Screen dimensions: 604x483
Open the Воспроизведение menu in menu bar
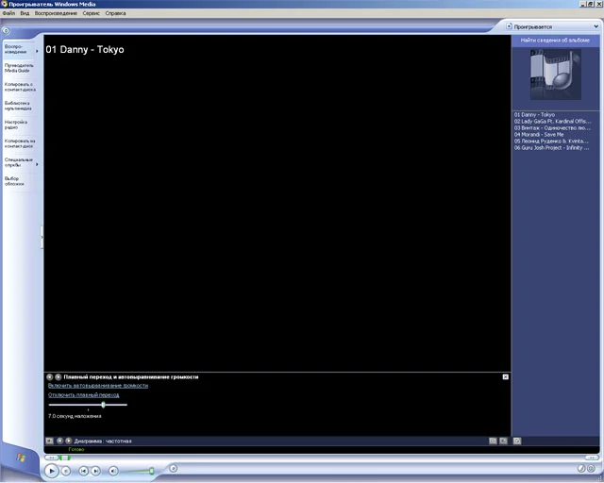[56, 13]
